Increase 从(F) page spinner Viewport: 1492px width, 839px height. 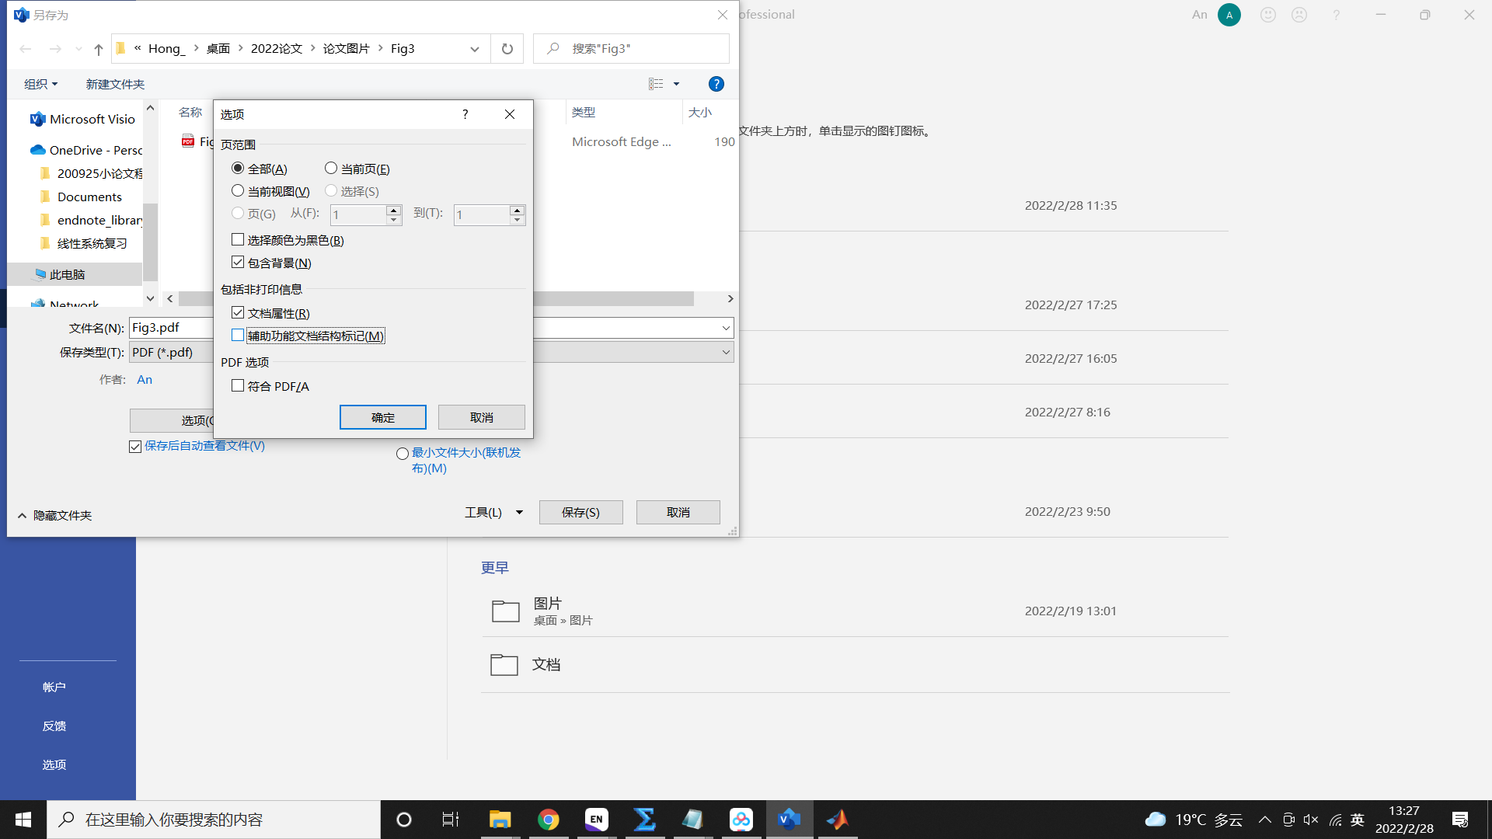pos(394,210)
